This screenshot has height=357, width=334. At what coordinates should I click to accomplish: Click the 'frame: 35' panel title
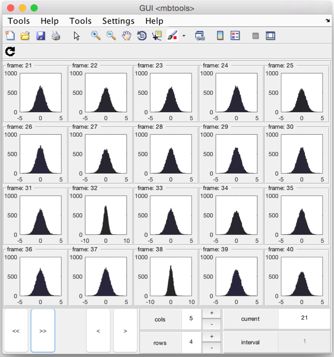point(280,188)
